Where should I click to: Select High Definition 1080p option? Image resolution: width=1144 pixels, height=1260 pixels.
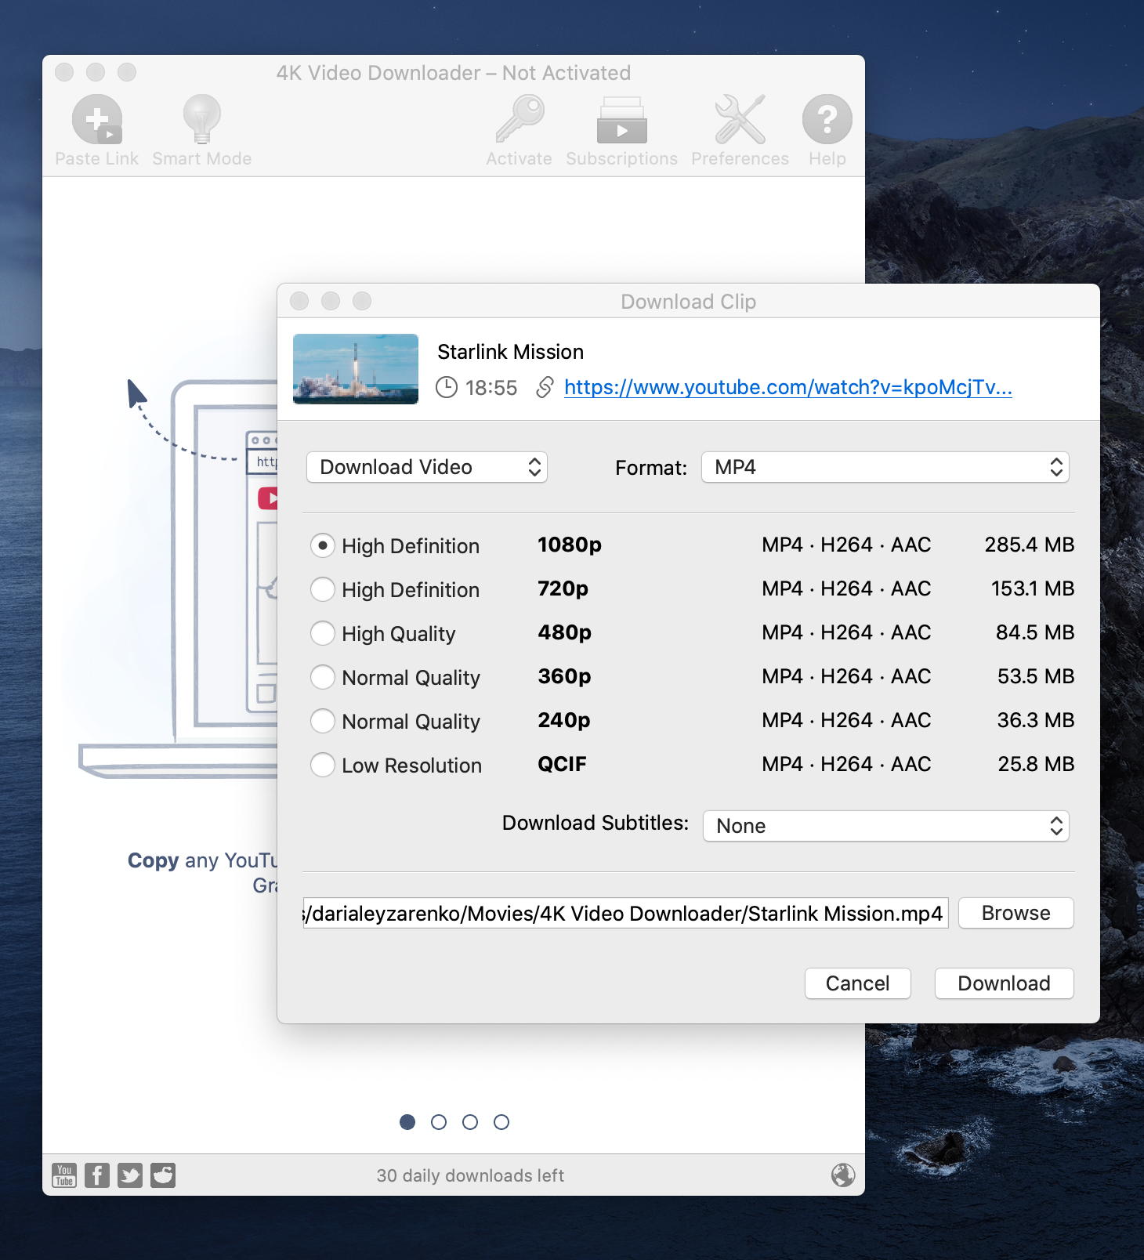point(323,545)
